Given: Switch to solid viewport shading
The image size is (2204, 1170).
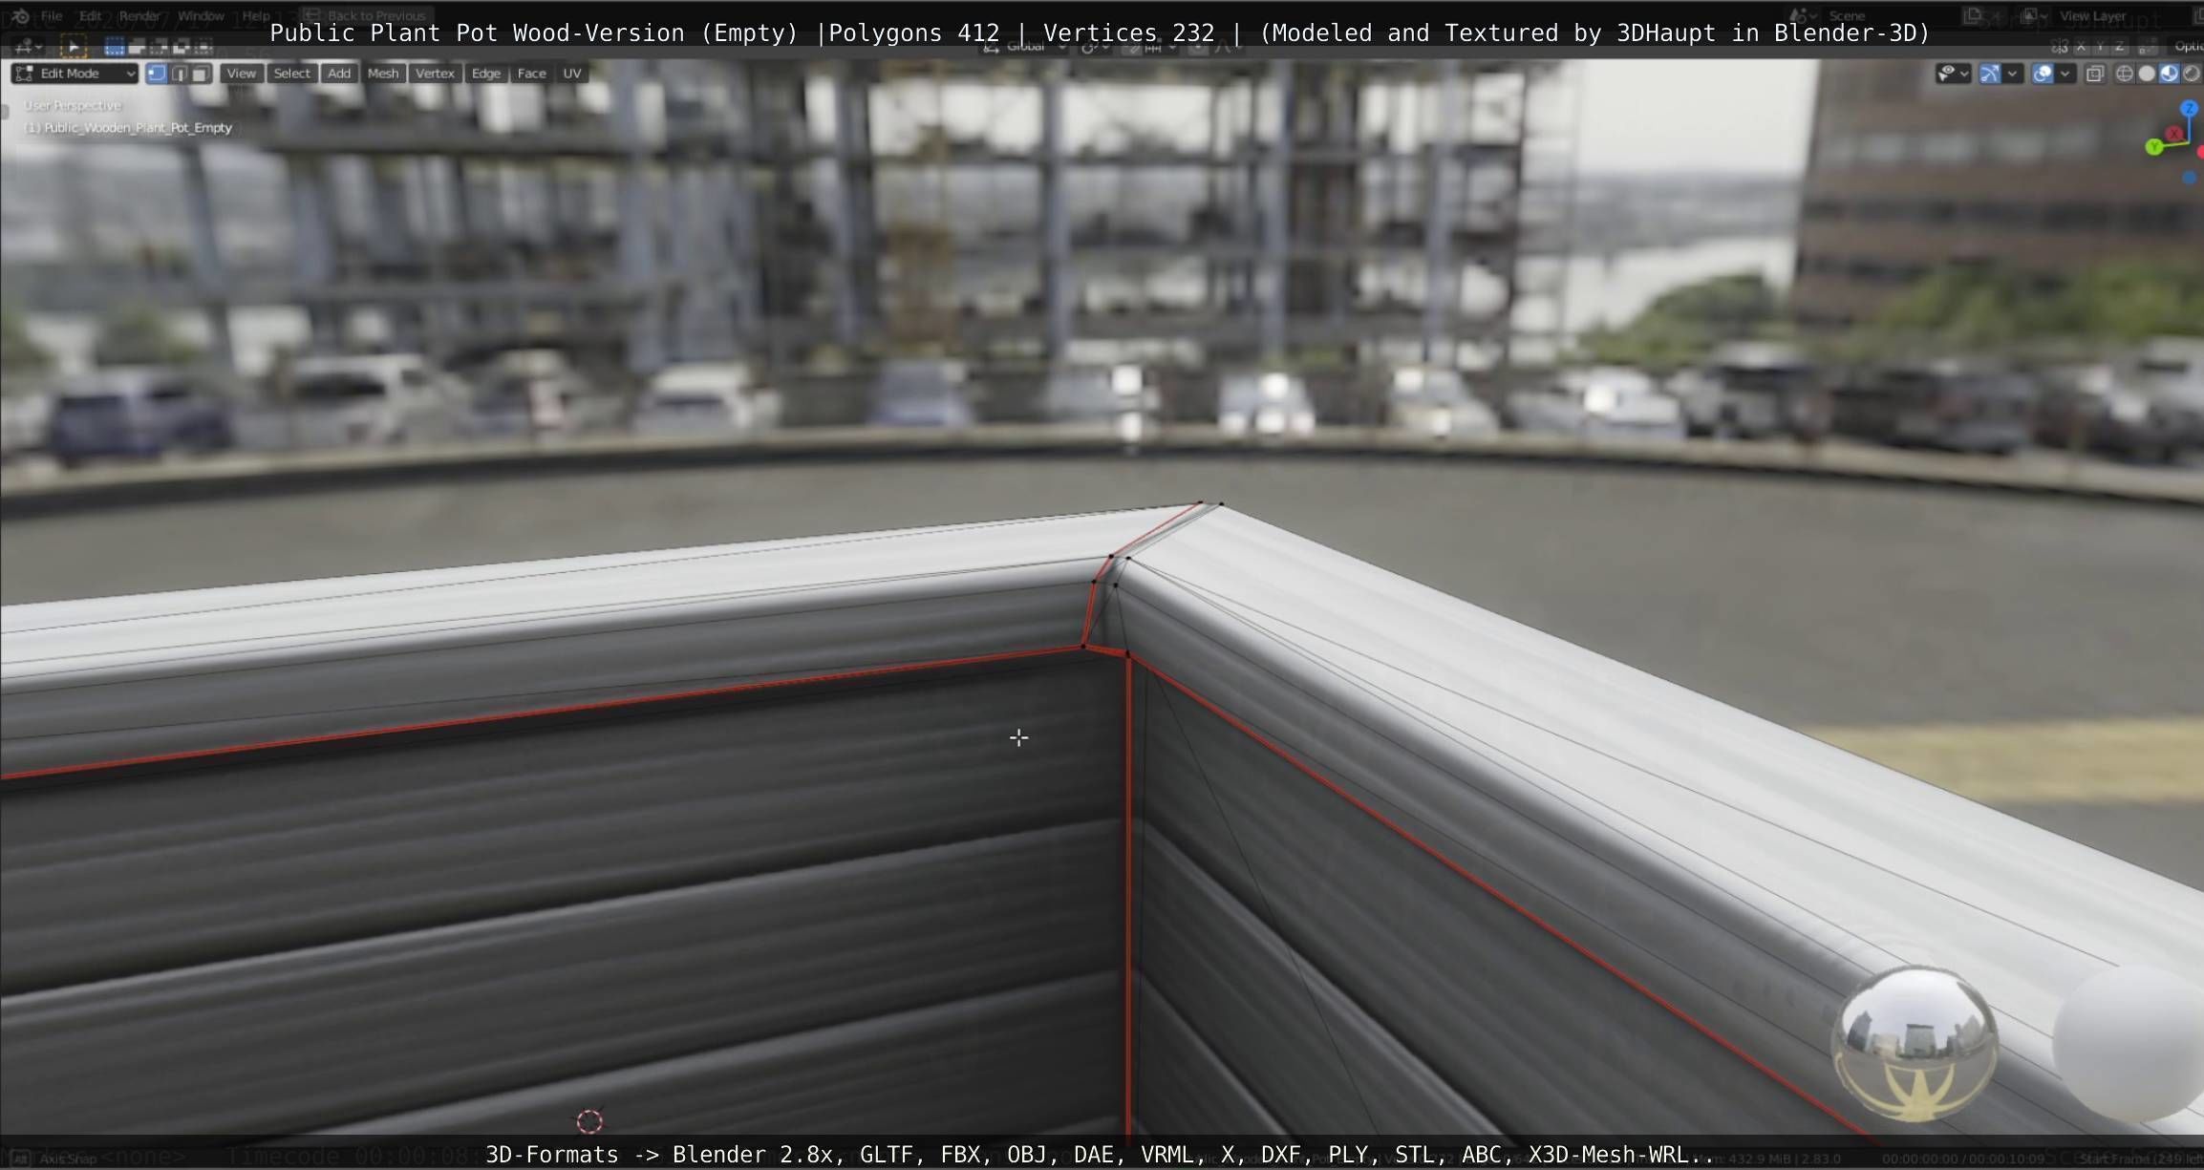Looking at the screenshot, I should pos(2147,74).
